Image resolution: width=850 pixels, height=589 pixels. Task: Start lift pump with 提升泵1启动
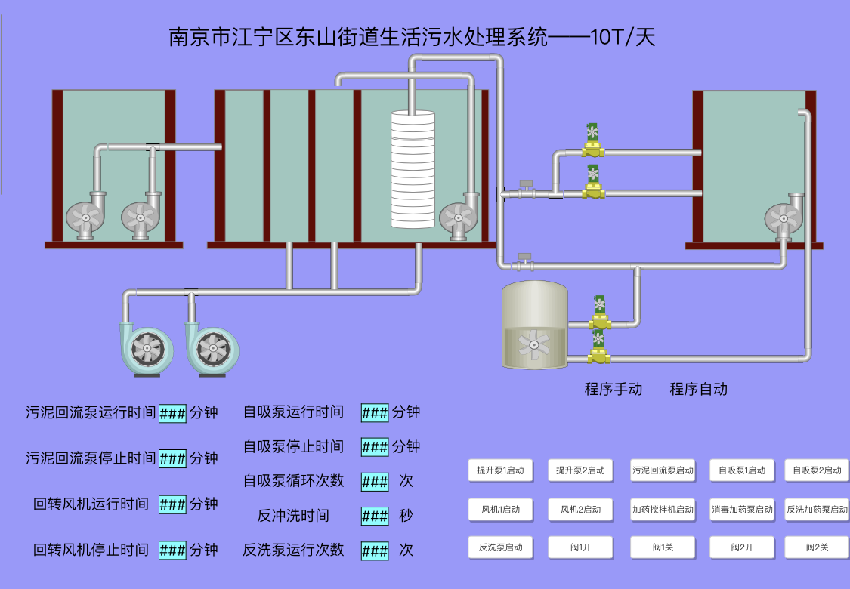[x=500, y=470]
